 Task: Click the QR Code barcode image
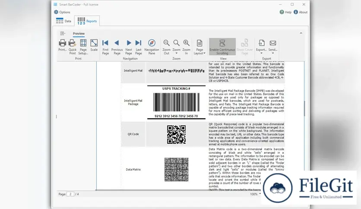click(176, 135)
